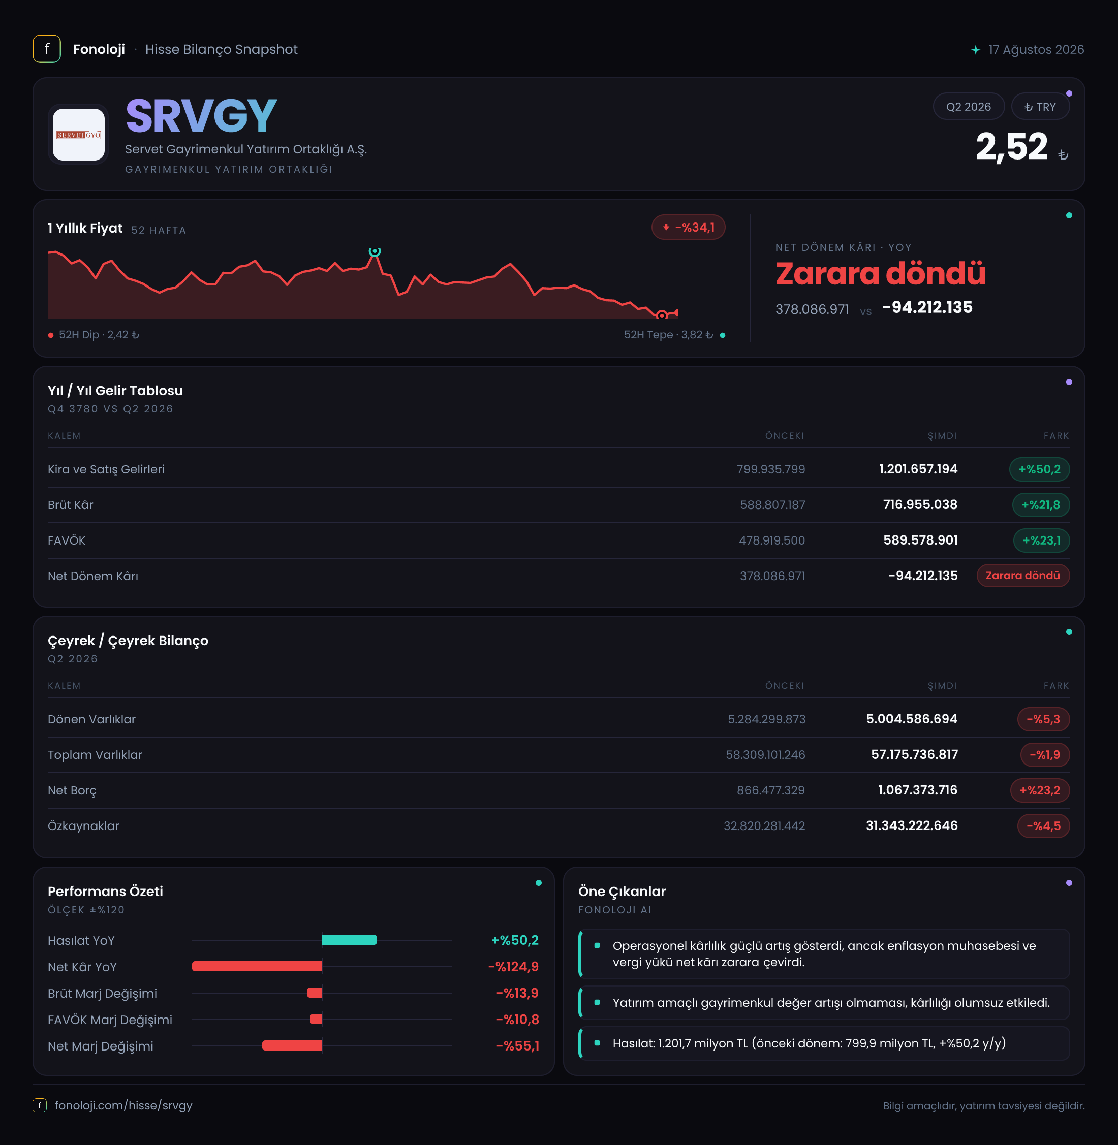Image resolution: width=1118 pixels, height=1145 pixels.
Task: Click the +%23,2 badge in Net Borç row
Action: [1040, 790]
